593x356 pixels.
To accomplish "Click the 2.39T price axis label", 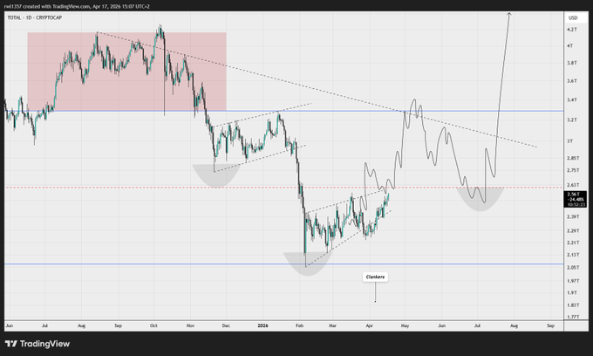I will tap(573, 216).
